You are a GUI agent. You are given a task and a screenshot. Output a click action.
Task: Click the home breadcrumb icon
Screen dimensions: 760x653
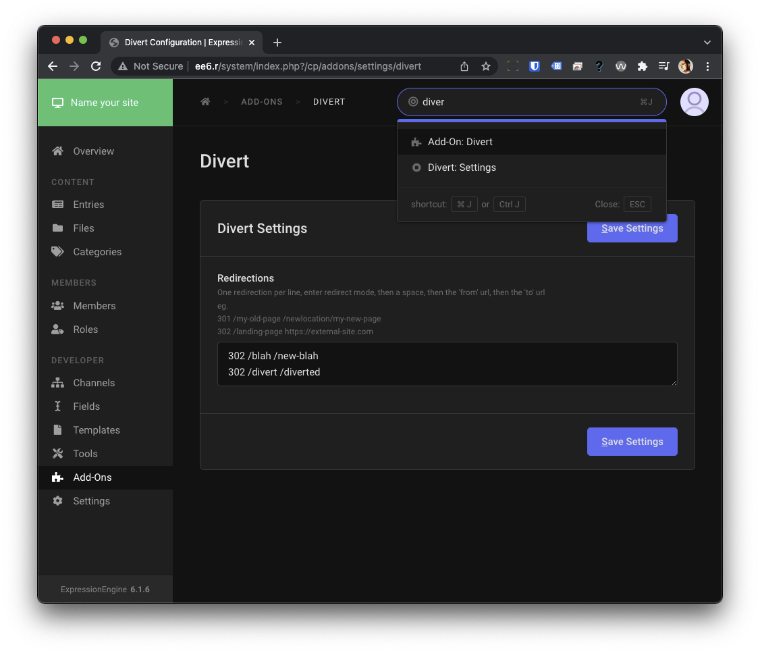pyautogui.click(x=205, y=102)
